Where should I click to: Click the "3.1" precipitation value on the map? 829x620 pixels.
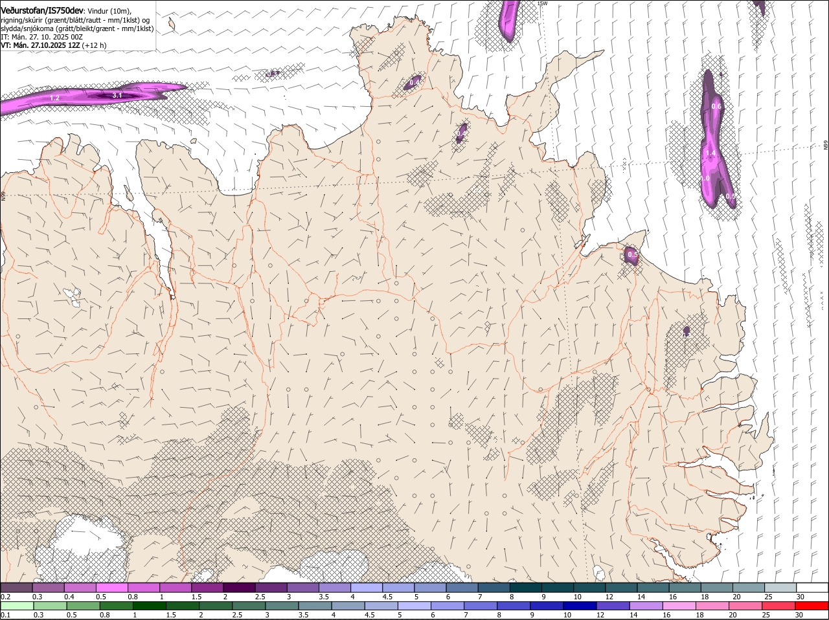(117, 95)
